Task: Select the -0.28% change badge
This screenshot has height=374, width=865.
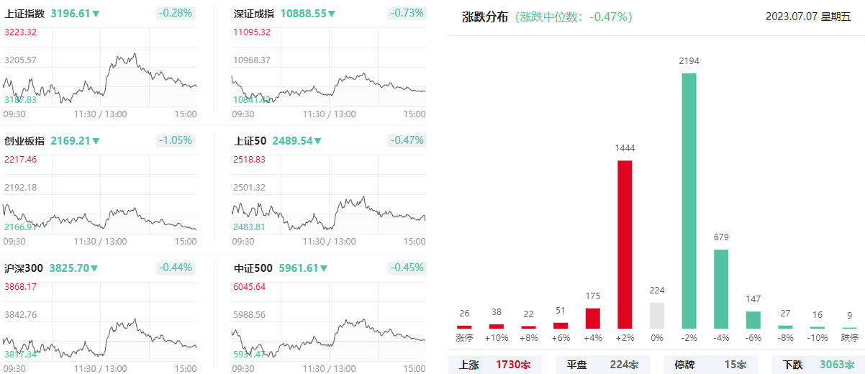Action: pyautogui.click(x=176, y=13)
